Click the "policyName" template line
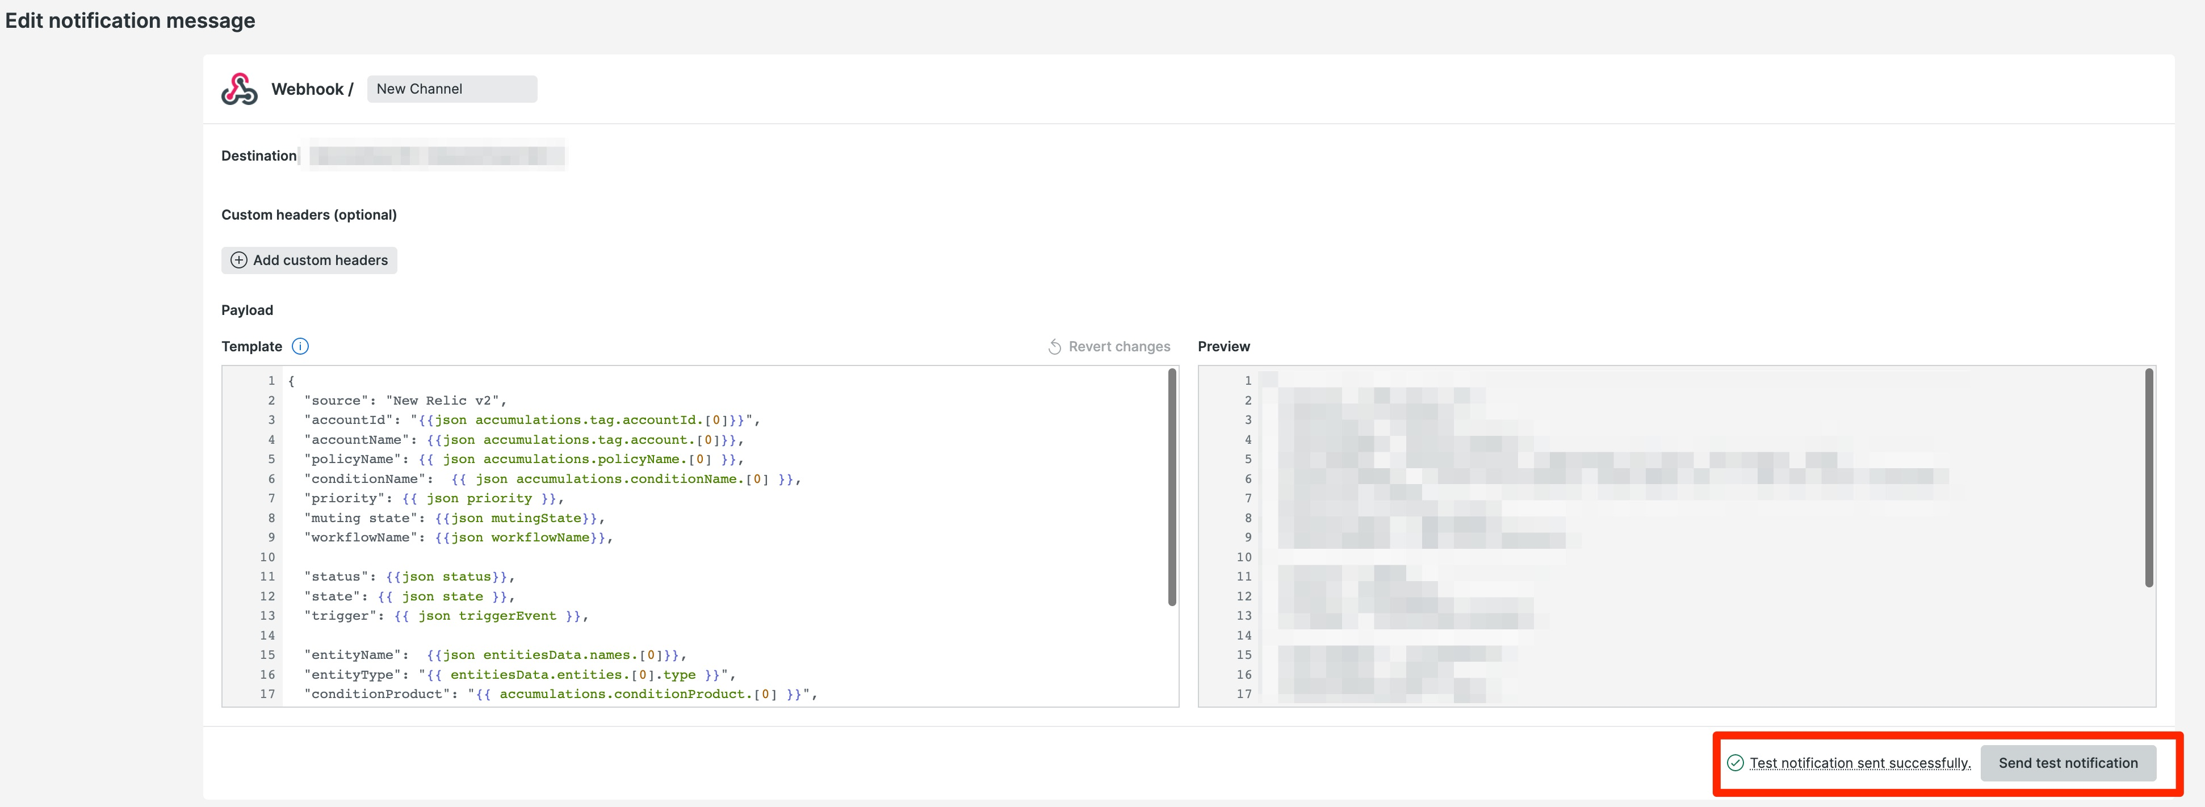 (x=524, y=460)
